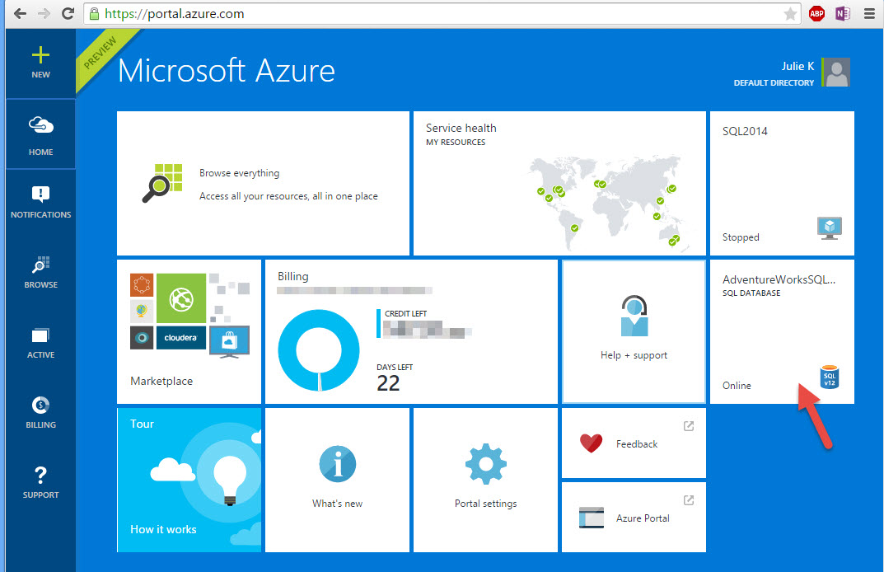Open the Chrome hamburger menu
Screen dimensions: 884x572
[869, 13]
